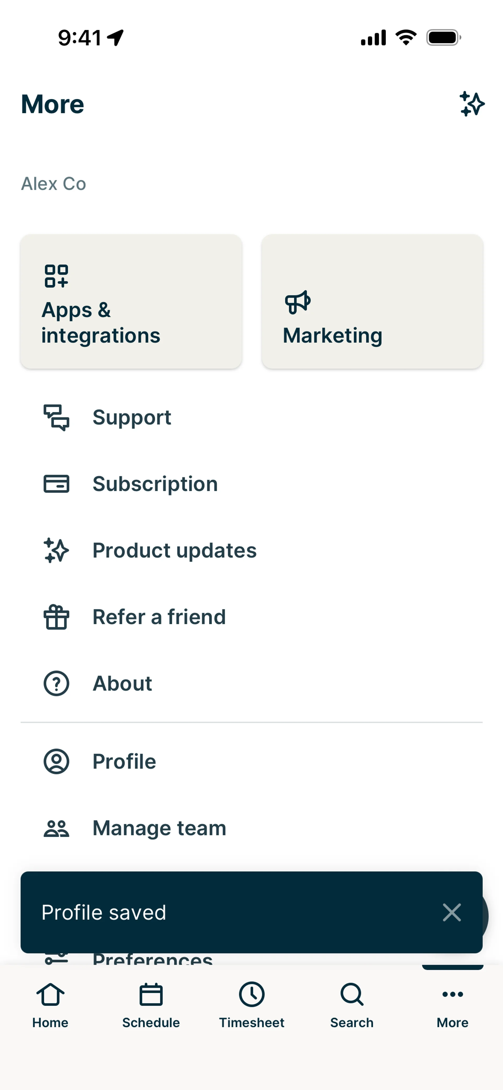
Task: Tap the Support chat bubbles icon
Action: coord(56,418)
